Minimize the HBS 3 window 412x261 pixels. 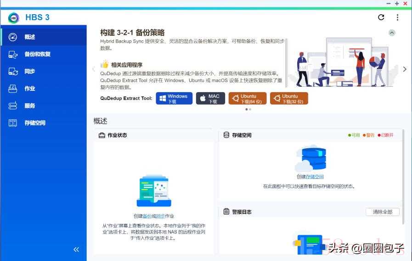[x=389, y=3]
